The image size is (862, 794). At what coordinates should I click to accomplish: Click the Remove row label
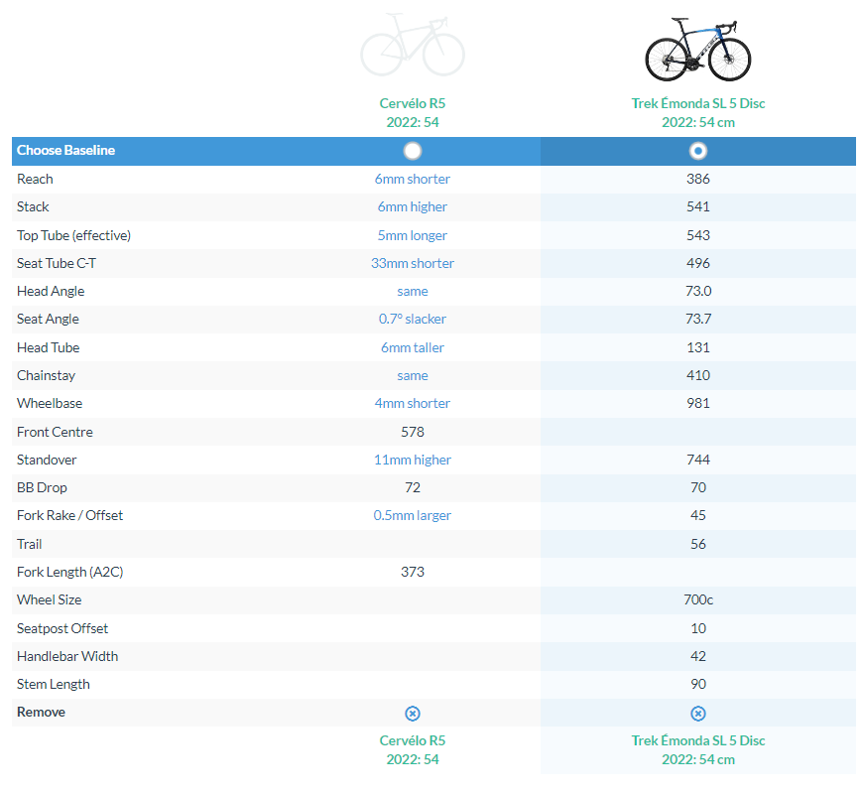pos(41,712)
